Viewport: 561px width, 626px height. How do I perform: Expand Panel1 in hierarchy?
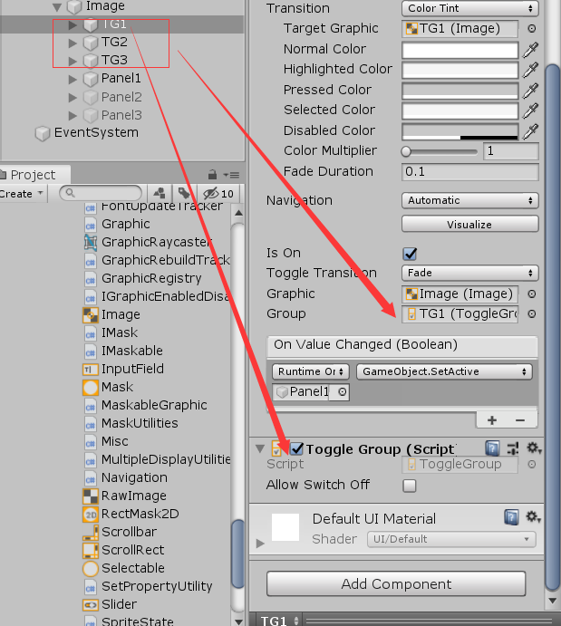click(73, 79)
